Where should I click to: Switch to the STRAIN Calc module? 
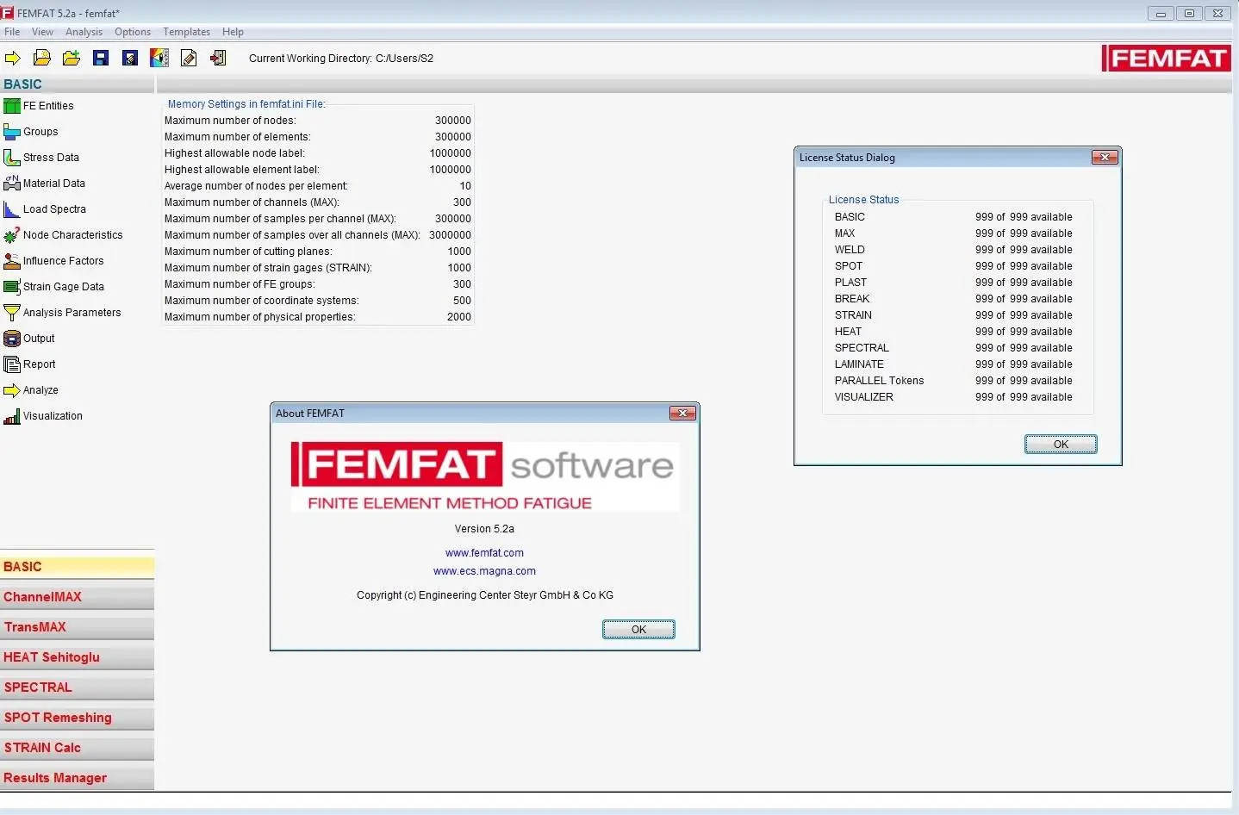pos(78,748)
